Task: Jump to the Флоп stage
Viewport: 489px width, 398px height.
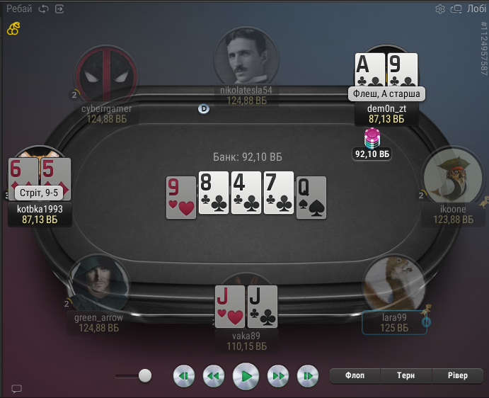Action: coord(355,375)
